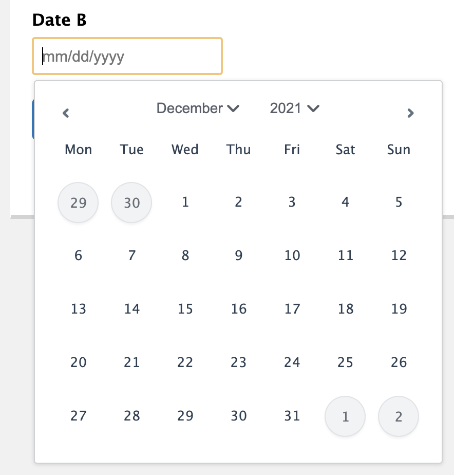
Task: Choose greyed-out January 1 in last row
Action: (x=345, y=416)
